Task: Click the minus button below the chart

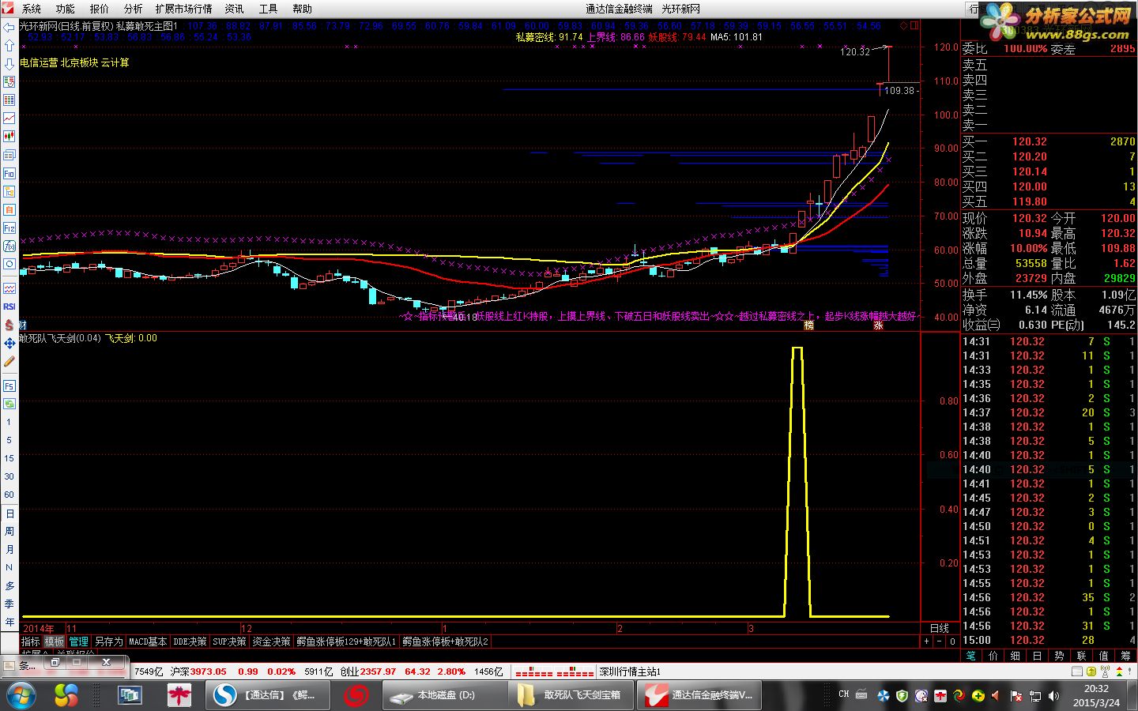Action: coord(940,641)
